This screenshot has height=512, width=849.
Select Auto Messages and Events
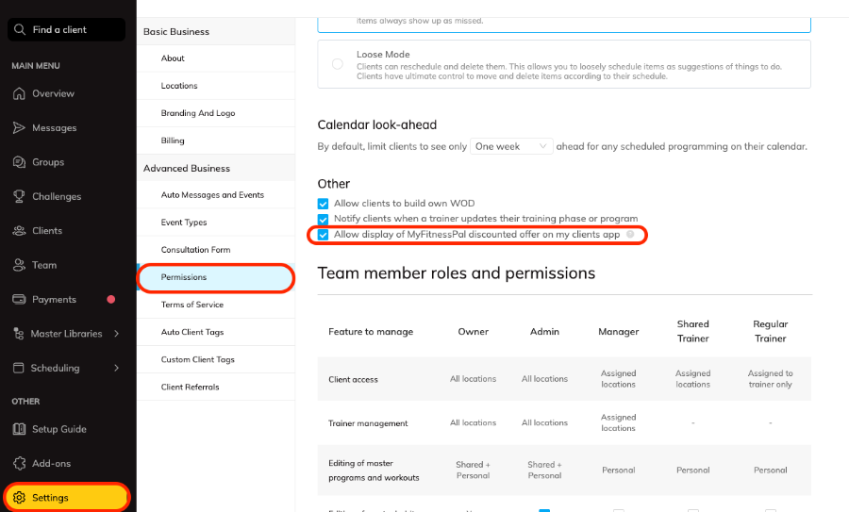(212, 195)
